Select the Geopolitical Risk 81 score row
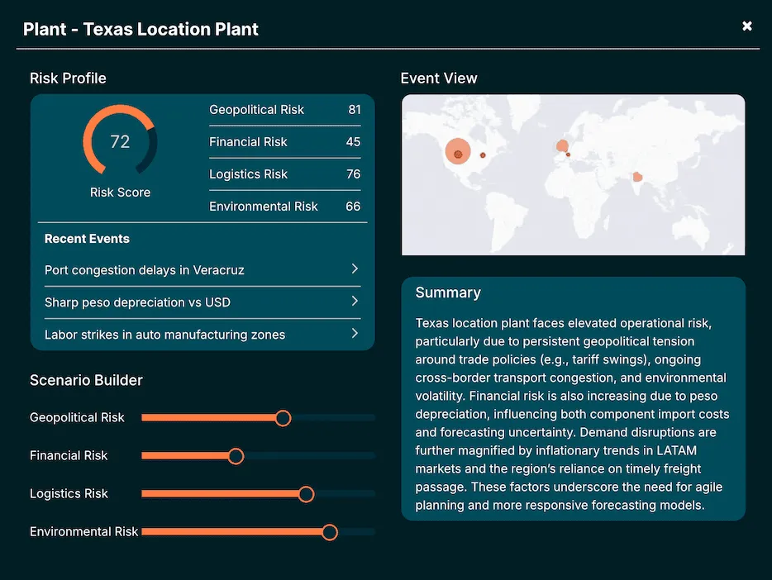This screenshot has height=580, width=772. click(284, 110)
